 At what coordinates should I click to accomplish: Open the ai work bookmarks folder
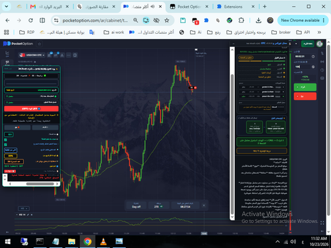click(114, 32)
